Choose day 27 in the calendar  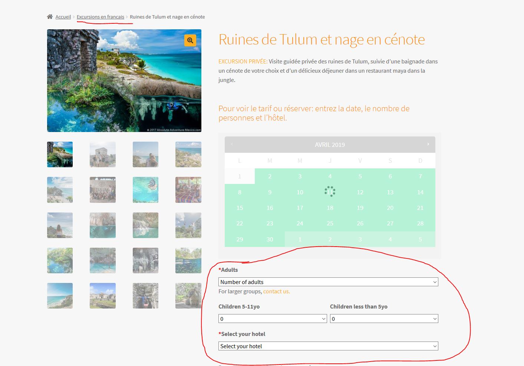pyautogui.click(x=390, y=223)
